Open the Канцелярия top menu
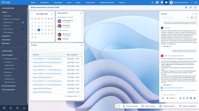 (x=58, y=3)
